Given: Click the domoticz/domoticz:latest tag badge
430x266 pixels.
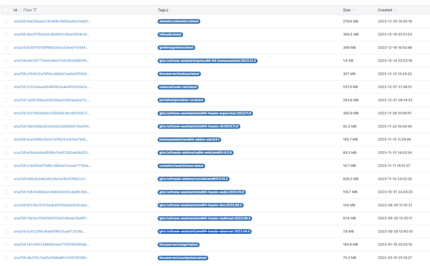Looking at the screenshot, I should pyautogui.click(x=179, y=21).
